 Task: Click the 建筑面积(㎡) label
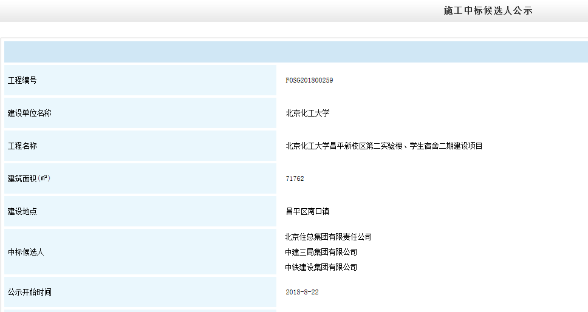pyautogui.click(x=29, y=178)
